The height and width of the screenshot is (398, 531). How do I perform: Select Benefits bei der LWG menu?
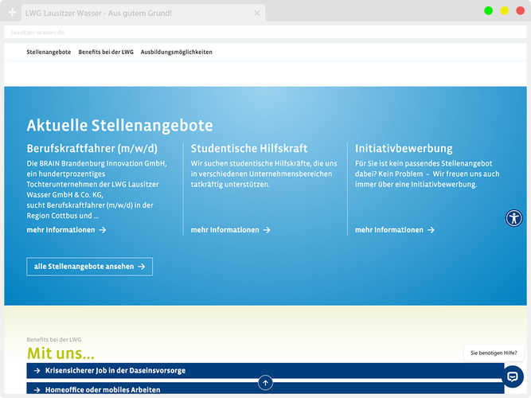point(106,52)
